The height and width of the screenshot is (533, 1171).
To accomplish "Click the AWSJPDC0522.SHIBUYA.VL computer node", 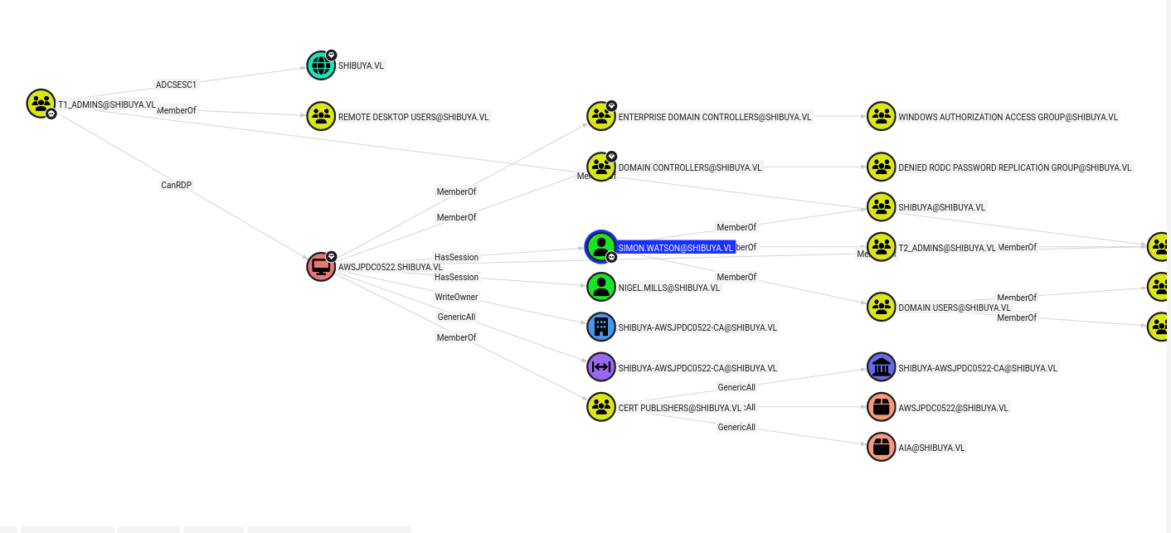I will 321,266.
